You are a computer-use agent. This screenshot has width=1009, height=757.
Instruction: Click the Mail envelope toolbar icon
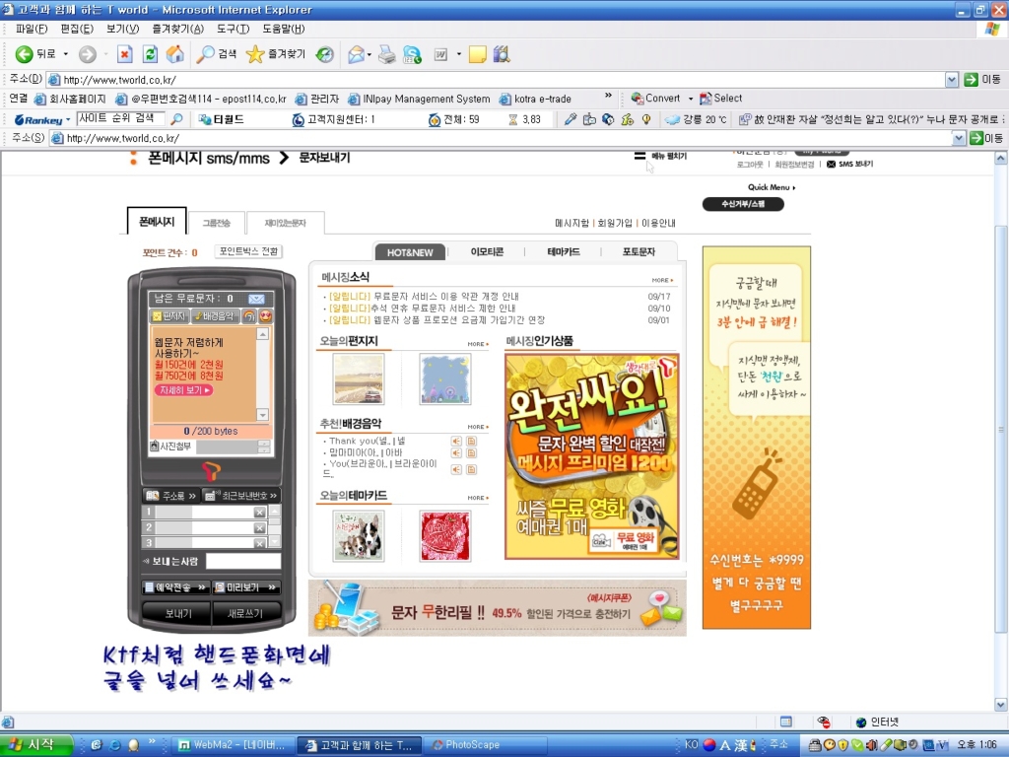(356, 55)
